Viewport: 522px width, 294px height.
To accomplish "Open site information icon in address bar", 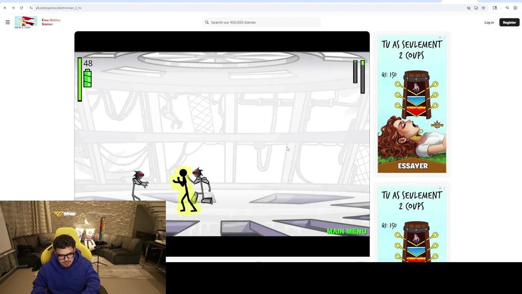I will coord(31,8).
